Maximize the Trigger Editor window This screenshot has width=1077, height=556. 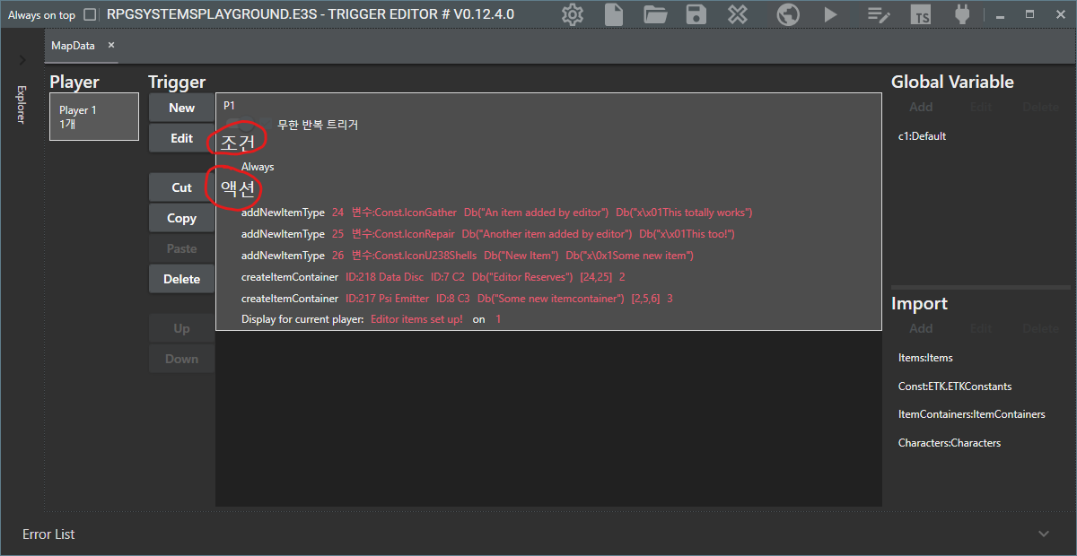1030,14
